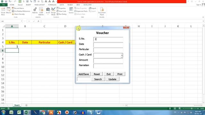Click the Exit button in the Voucher form

tap(109, 74)
